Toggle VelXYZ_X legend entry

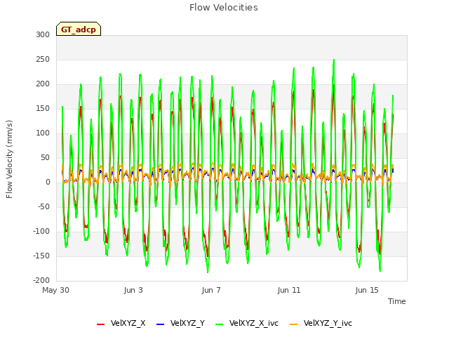coord(121,323)
